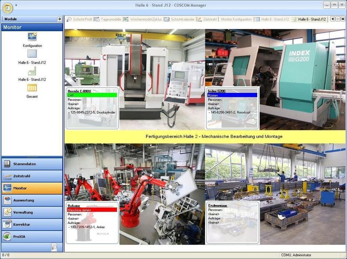This screenshot has width=347, height=259.
Task: Click the ProXIA eye icon
Action: click(x=7, y=236)
